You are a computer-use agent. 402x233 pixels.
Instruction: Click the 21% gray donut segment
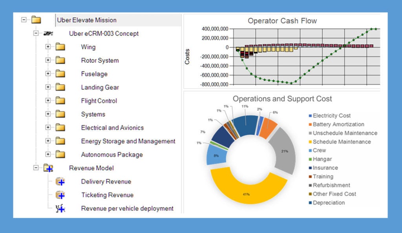[x=285, y=151]
